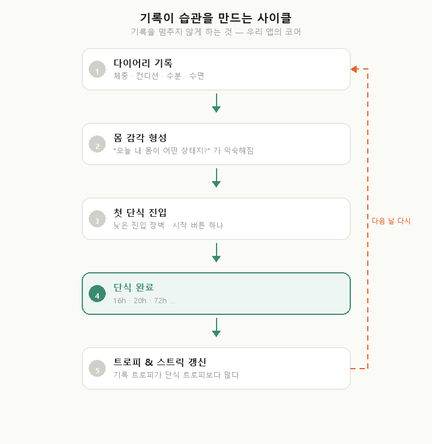Screen dimensions: 432x444
Task: Click the green step 4 number badge
Action: coord(97,294)
